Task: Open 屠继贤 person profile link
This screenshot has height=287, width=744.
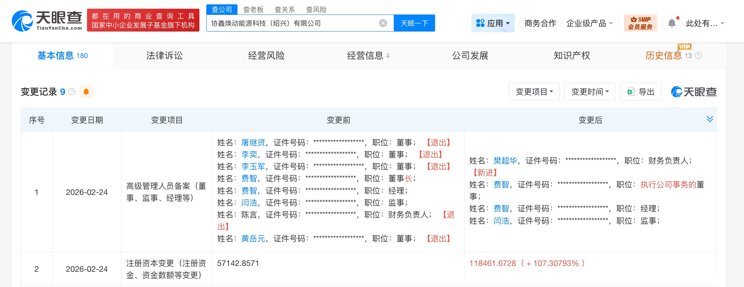Action: pyautogui.click(x=253, y=142)
